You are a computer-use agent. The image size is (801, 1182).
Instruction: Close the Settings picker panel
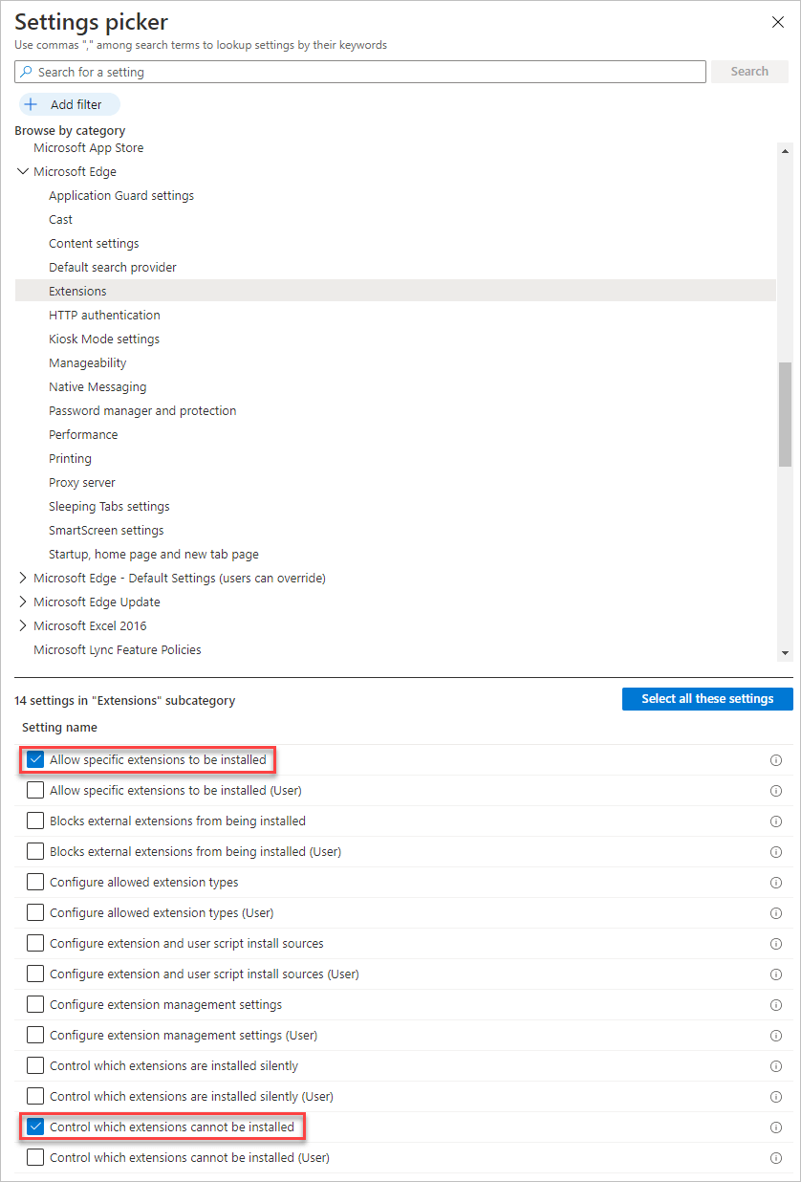(777, 22)
